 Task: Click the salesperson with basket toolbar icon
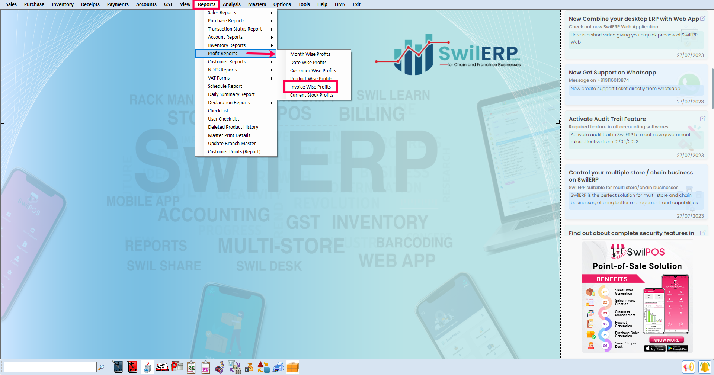(220, 367)
